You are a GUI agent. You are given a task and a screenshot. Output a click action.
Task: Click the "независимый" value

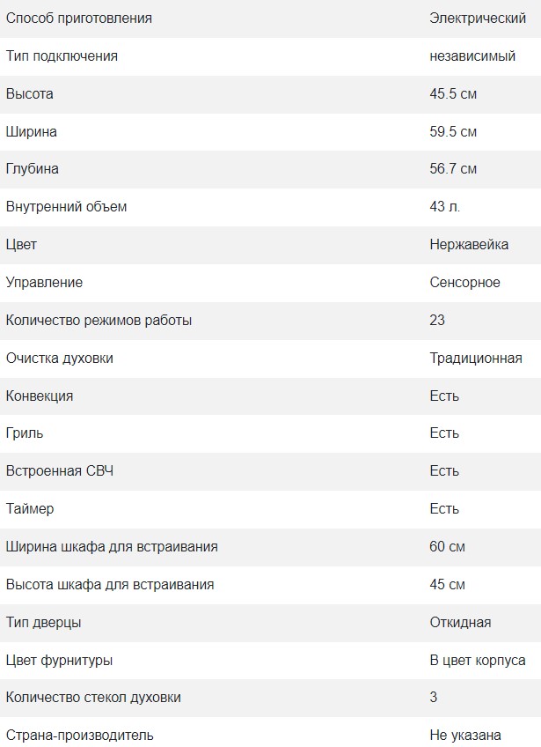tap(472, 56)
